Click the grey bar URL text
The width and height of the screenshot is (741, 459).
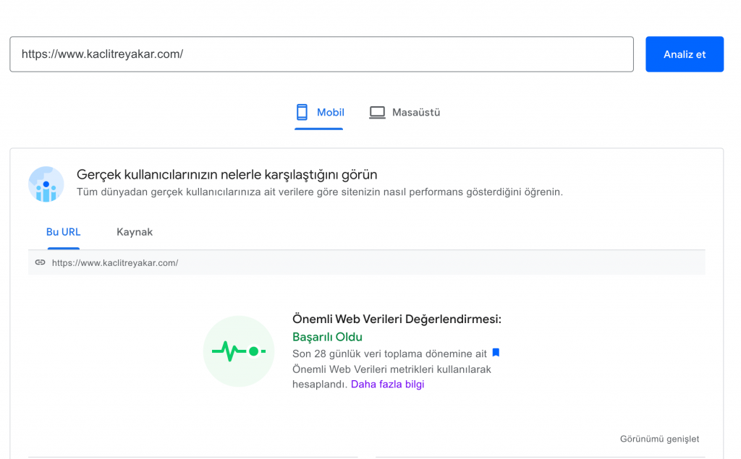coord(115,263)
